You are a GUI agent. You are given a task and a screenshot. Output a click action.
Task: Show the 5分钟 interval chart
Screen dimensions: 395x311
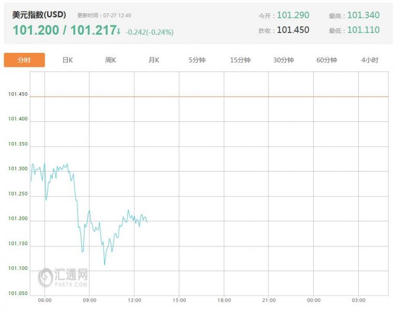197,60
